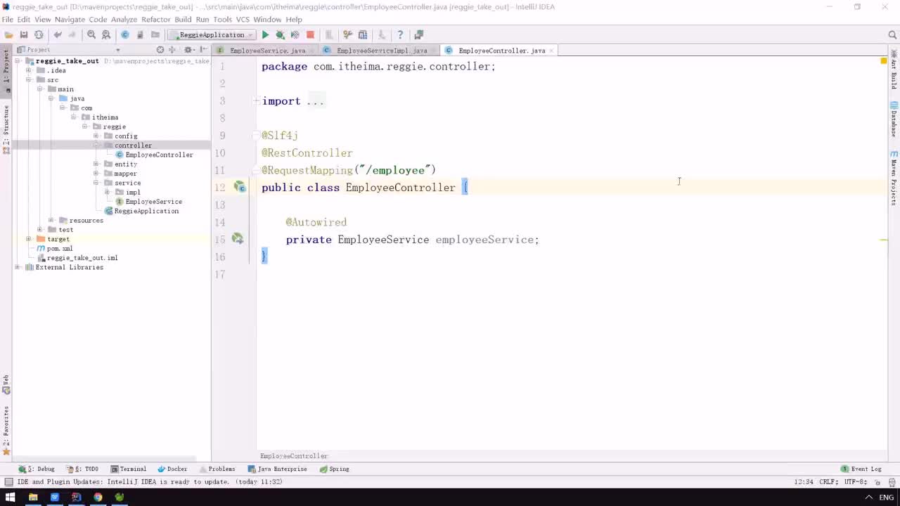900x506 pixels.
Task: Open File Explorer from the taskbar
Action: pos(32,498)
